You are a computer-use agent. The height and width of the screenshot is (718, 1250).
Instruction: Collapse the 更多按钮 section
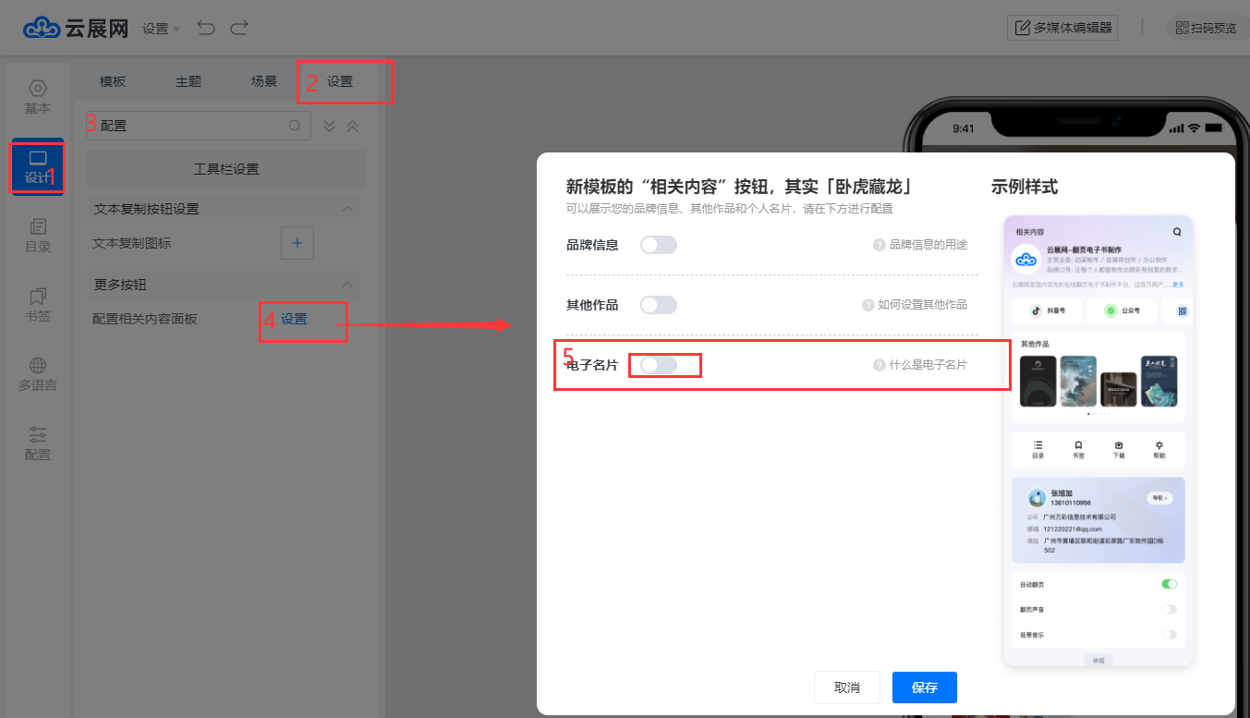(347, 285)
